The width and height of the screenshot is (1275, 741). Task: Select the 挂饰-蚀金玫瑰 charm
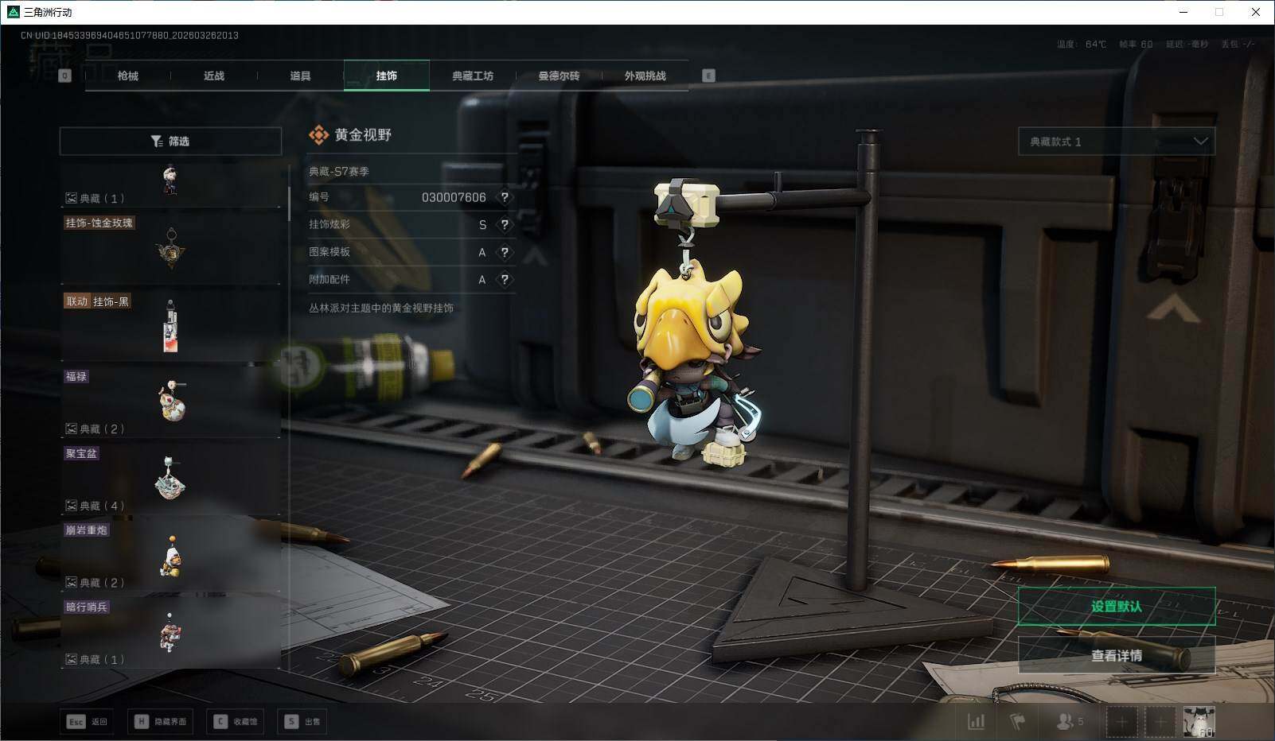[x=170, y=247]
